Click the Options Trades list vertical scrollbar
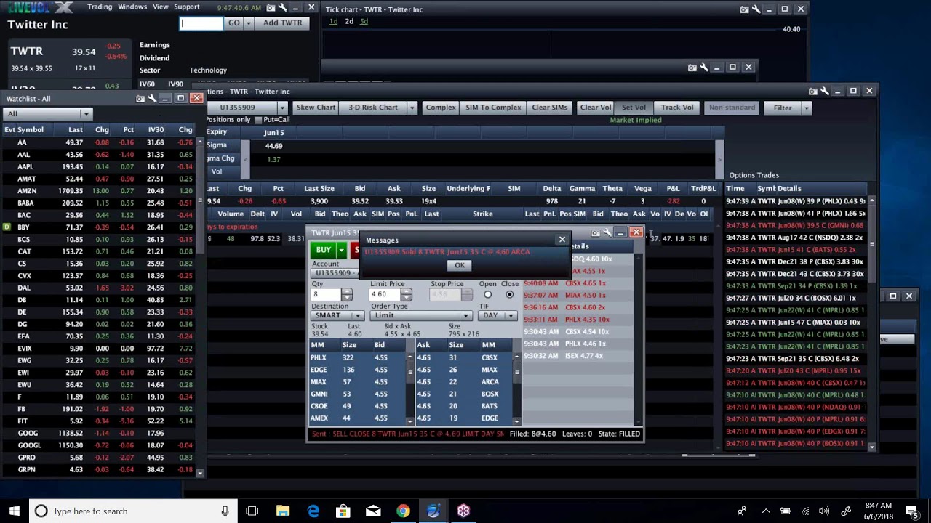Image resolution: width=931 pixels, height=523 pixels. click(872, 323)
